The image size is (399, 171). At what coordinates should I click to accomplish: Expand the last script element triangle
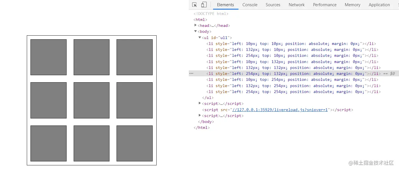coord(200,115)
